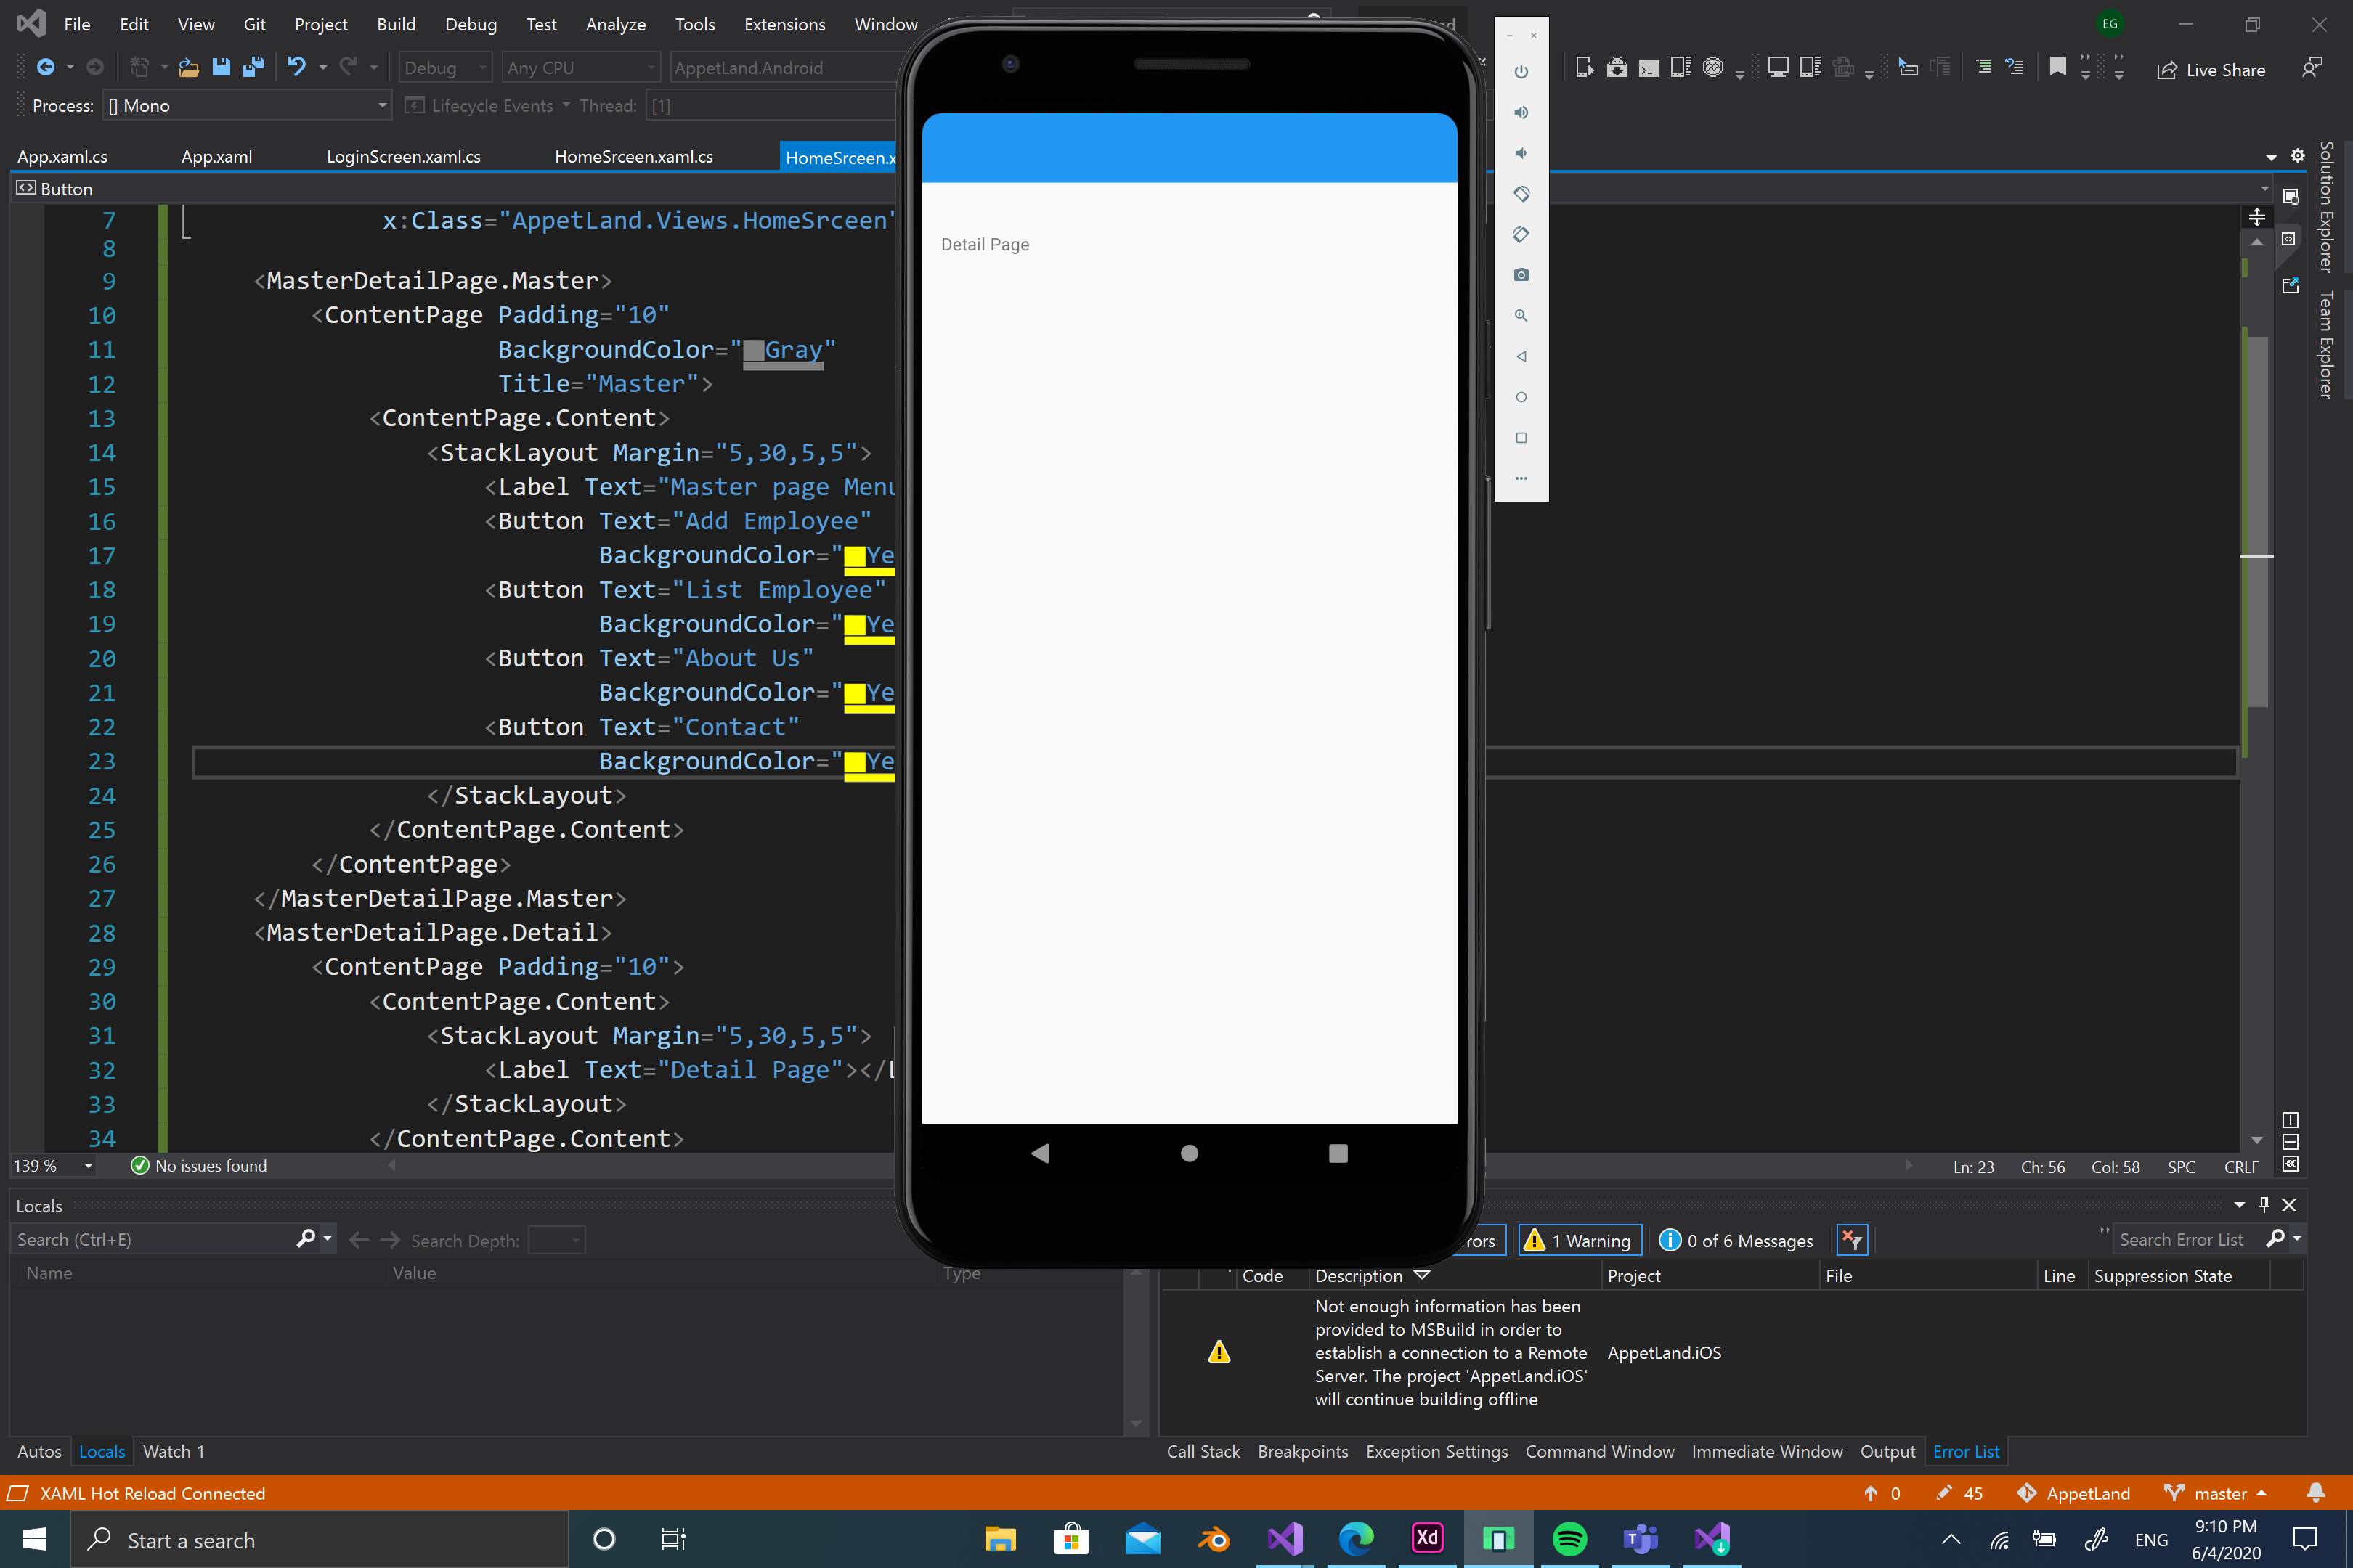Click the Undo arrow in toolbar
Viewport: 2353px width, 1568px height.
[x=296, y=67]
